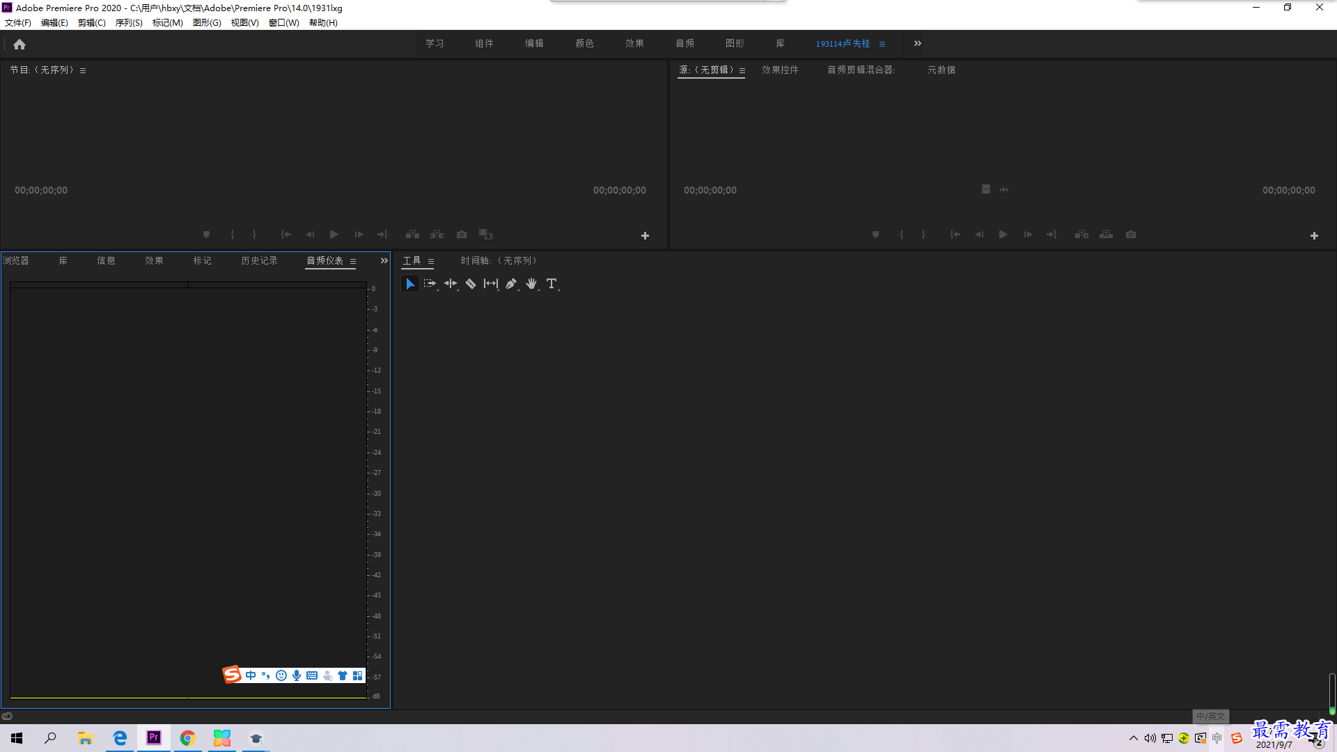This screenshot has height=752, width=1337.
Task: Select the Track Select Forward tool
Action: pyautogui.click(x=430, y=284)
